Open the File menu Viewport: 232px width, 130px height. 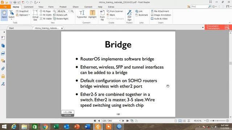tap(5, 7)
